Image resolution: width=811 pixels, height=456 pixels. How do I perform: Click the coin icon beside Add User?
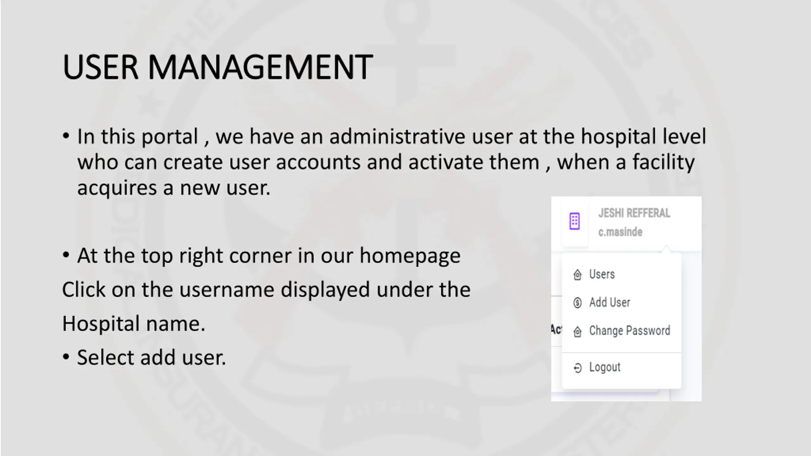577,303
